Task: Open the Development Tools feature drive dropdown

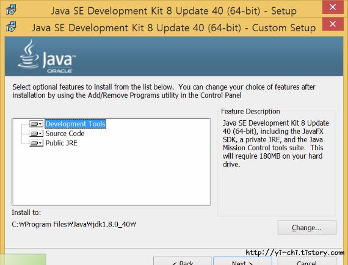Action: (x=37, y=124)
